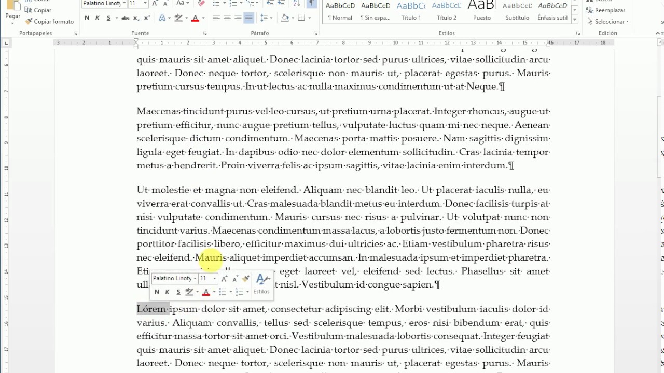Open the mini toolbar font color dropdown arrow
This screenshot has height=373, width=664.
point(214,292)
